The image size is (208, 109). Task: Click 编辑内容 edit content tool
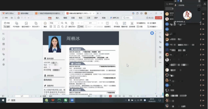pos(124,25)
